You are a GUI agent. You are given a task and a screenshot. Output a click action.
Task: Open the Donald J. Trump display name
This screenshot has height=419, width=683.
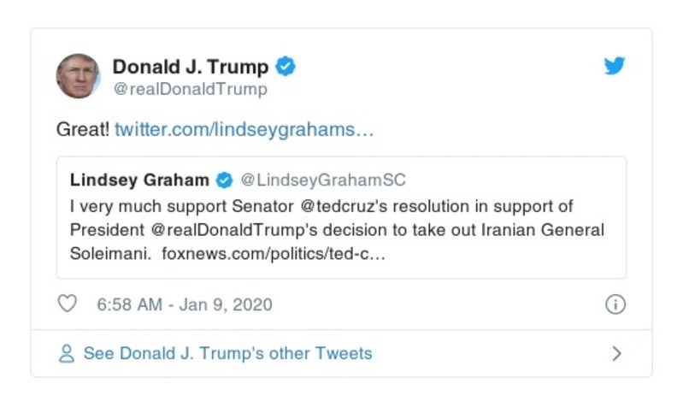tap(191, 67)
